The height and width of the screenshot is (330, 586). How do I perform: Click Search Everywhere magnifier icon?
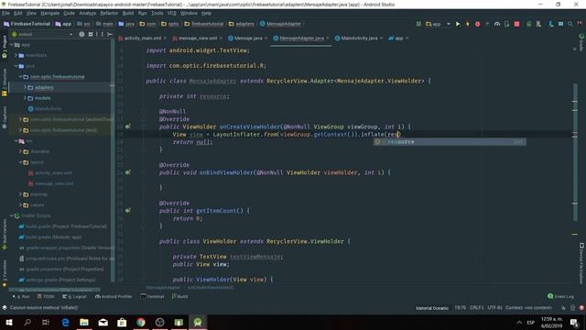tap(570, 24)
